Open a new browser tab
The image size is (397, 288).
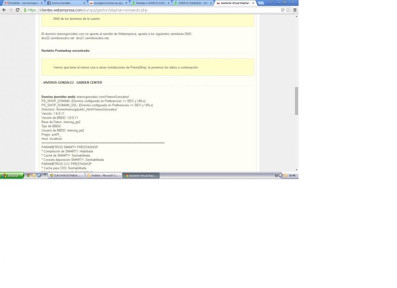pos(261,3)
